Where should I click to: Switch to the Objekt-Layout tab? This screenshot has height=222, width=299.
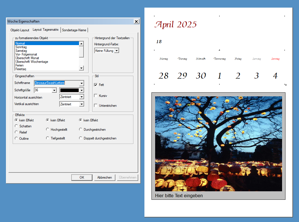(x=20, y=30)
